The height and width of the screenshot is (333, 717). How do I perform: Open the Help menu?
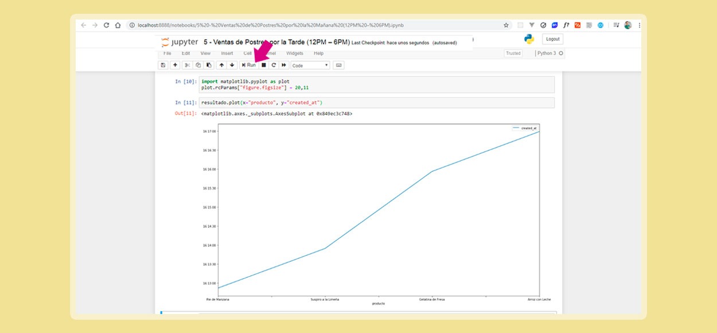318,53
